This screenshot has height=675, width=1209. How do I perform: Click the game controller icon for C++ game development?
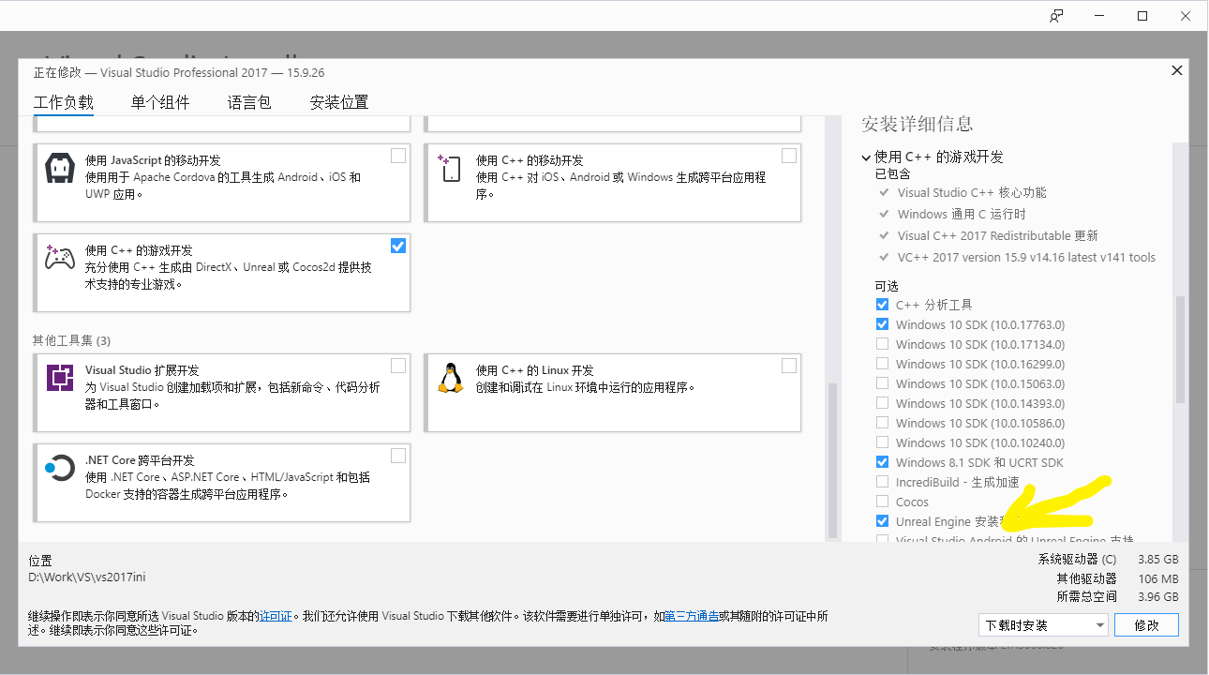click(x=60, y=258)
